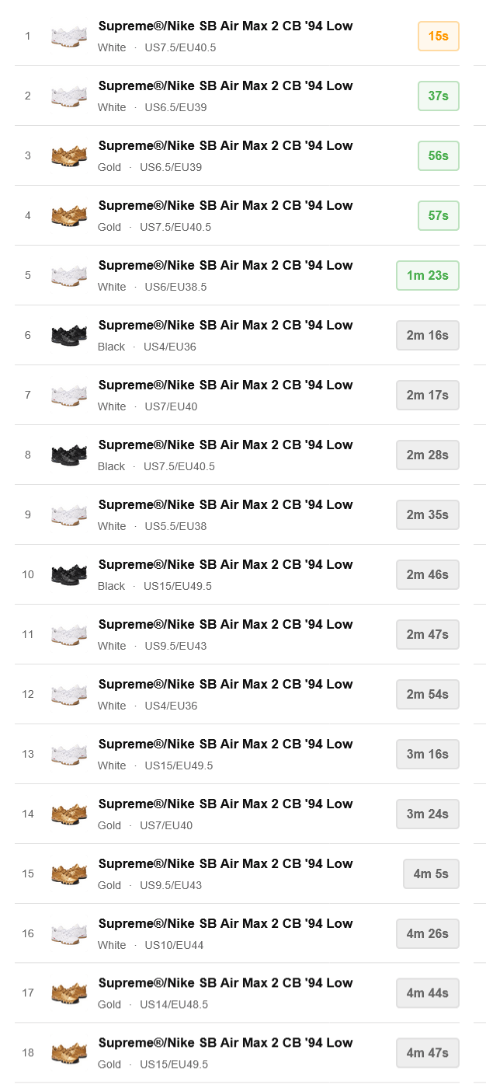Click the green 37s time badge
486x1088 pixels.
point(438,96)
